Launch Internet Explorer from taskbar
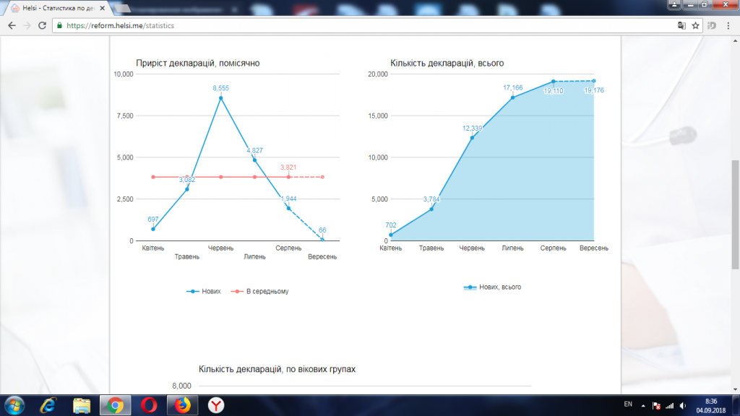 (x=48, y=406)
